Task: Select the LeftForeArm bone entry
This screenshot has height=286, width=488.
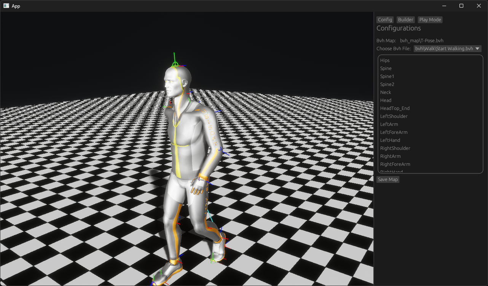Action: pyautogui.click(x=394, y=132)
